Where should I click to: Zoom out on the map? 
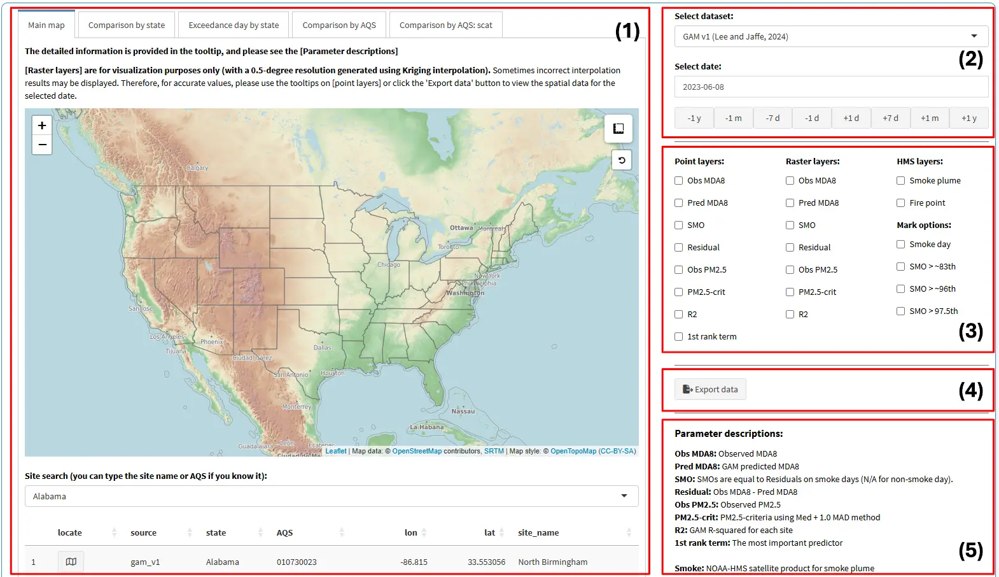(x=42, y=145)
